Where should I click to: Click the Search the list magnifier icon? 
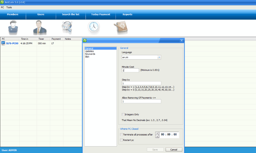pyautogui.click(x=67, y=27)
